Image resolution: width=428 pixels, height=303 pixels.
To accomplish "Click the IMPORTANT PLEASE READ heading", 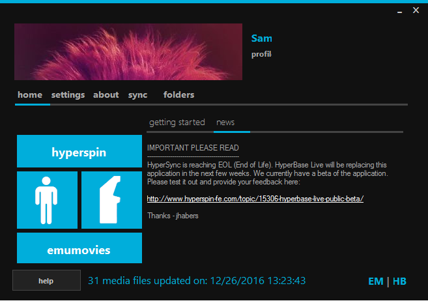I will pos(193,148).
